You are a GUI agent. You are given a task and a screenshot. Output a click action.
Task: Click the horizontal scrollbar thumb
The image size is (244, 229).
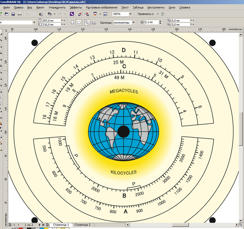180,225
